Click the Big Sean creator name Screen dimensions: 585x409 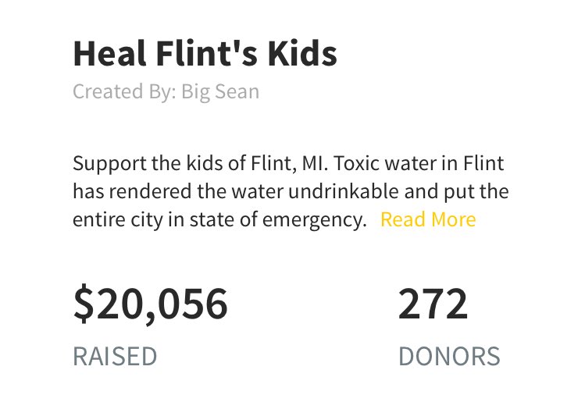(x=220, y=92)
